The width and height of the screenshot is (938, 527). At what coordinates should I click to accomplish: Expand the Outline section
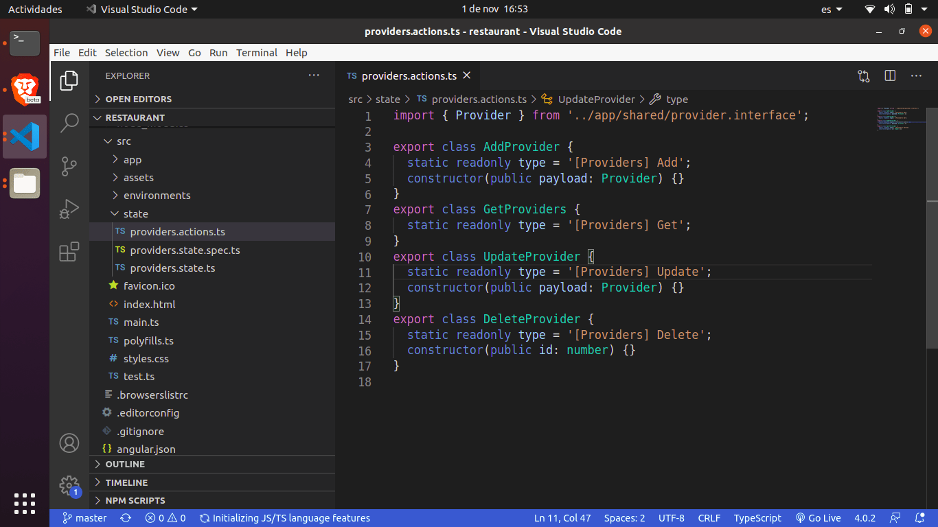point(212,465)
